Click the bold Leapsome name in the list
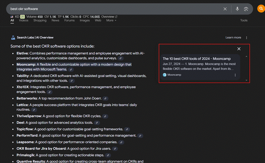This screenshot has width=265, height=163. click(x=25, y=142)
